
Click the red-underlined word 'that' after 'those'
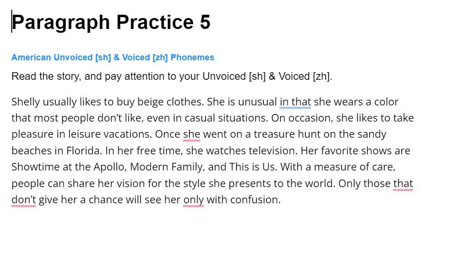403,183
